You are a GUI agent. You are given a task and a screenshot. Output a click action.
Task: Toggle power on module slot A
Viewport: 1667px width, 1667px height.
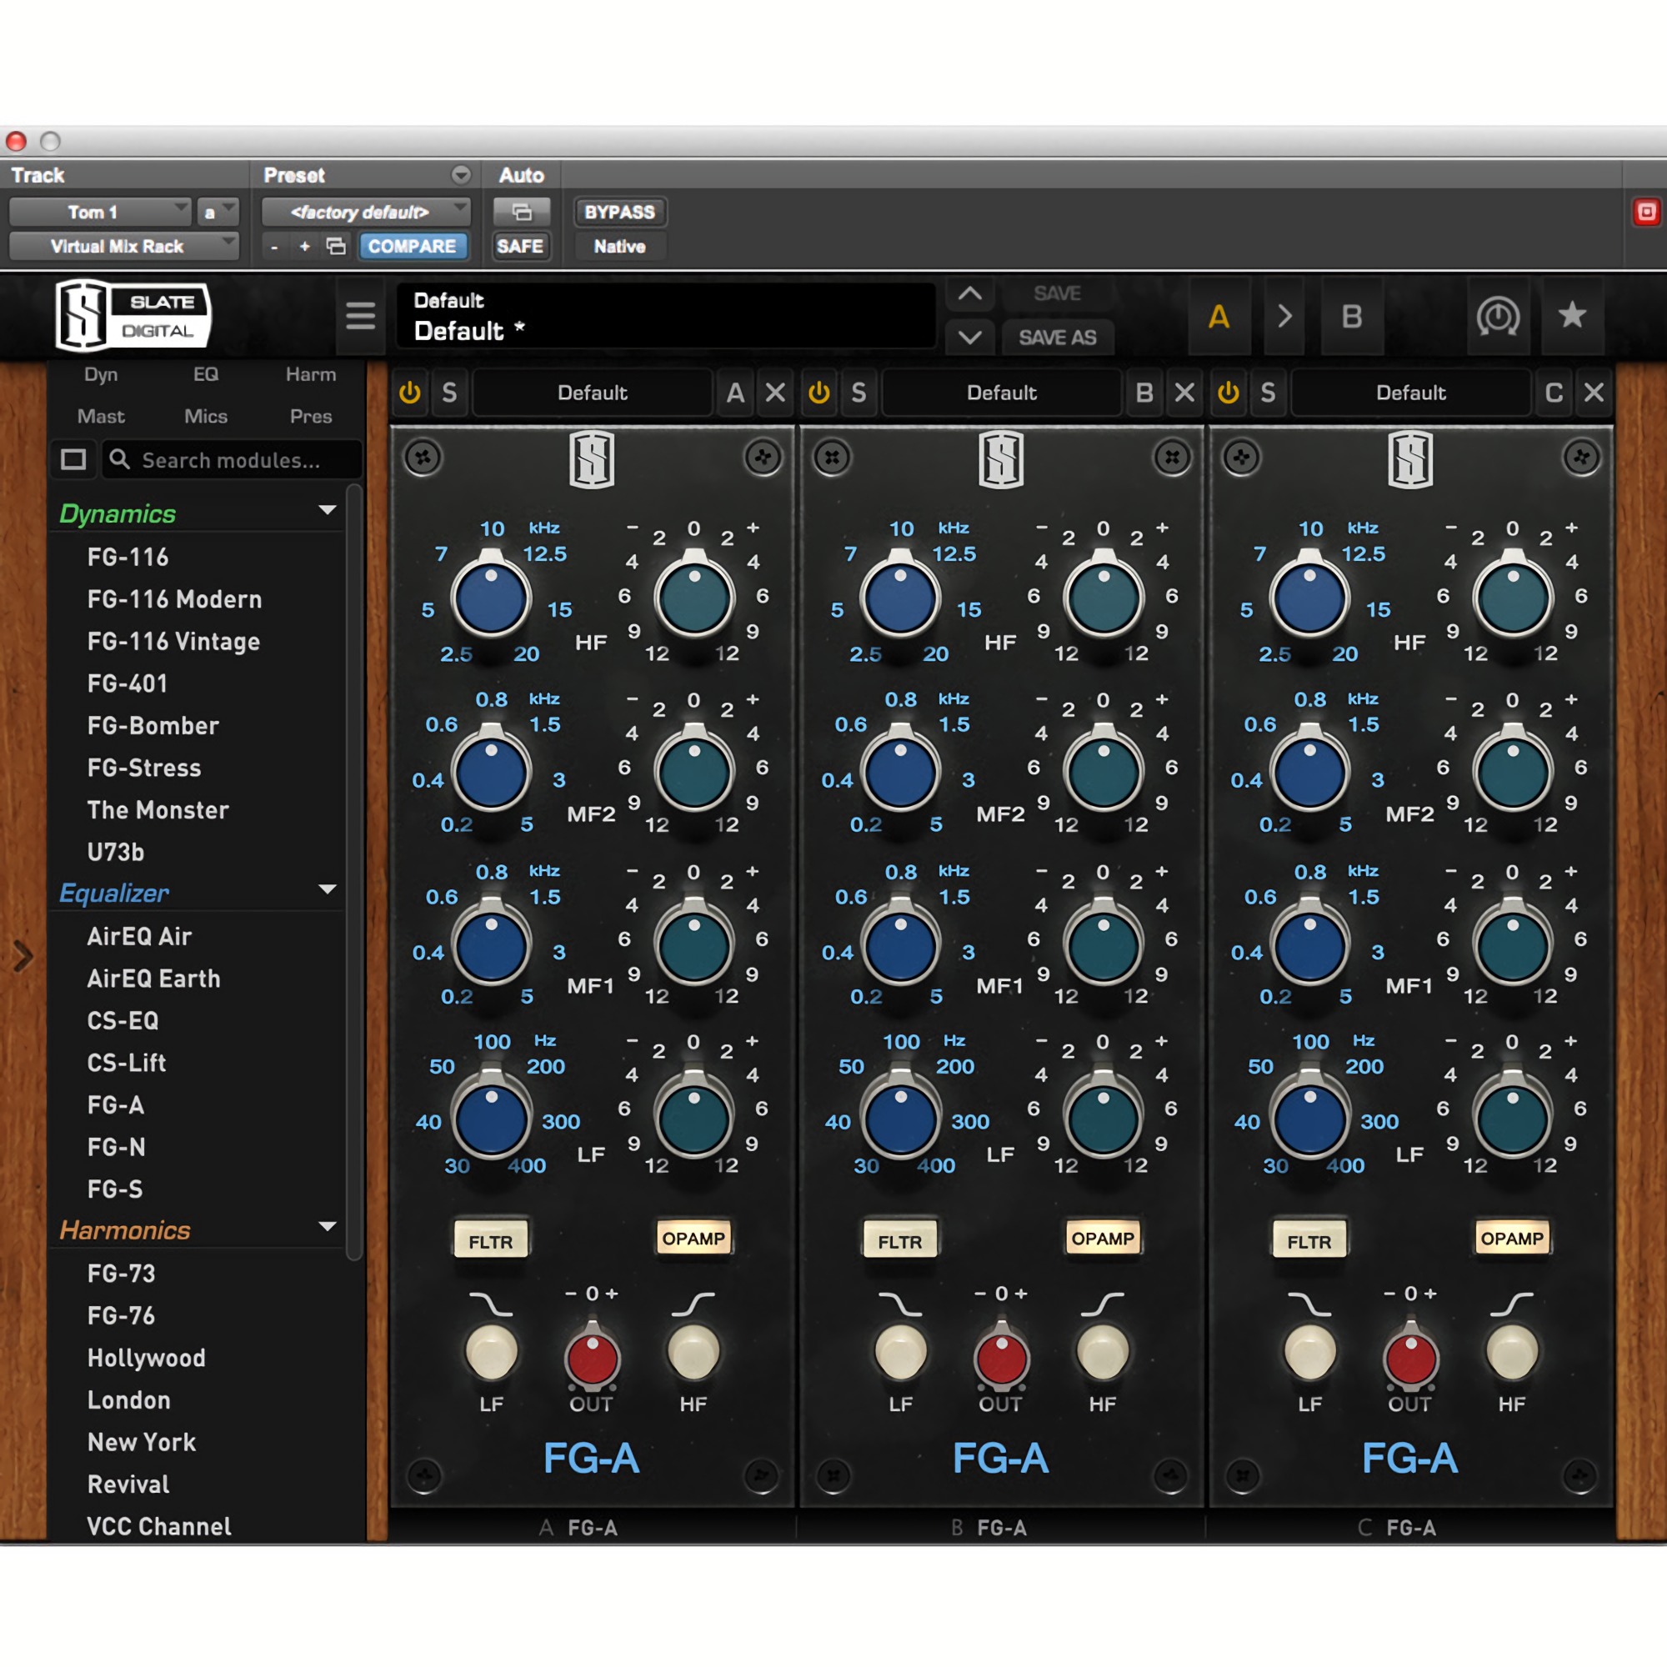[x=410, y=393]
